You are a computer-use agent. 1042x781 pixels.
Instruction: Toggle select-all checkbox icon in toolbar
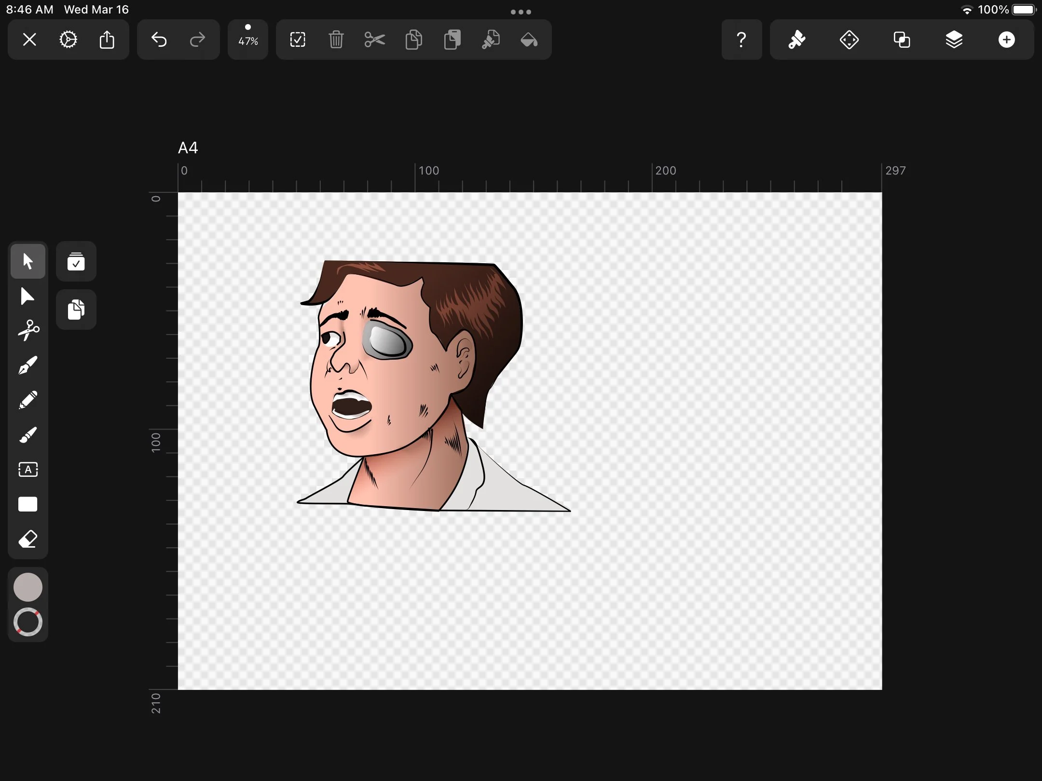[298, 40]
